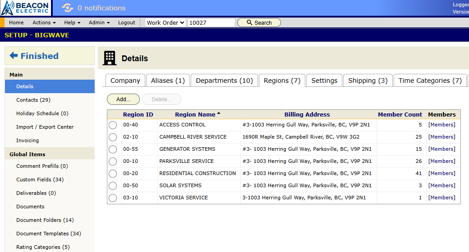Open the Settings tab
Image resolution: width=469 pixels, height=252 pixels.
[324, 81]
